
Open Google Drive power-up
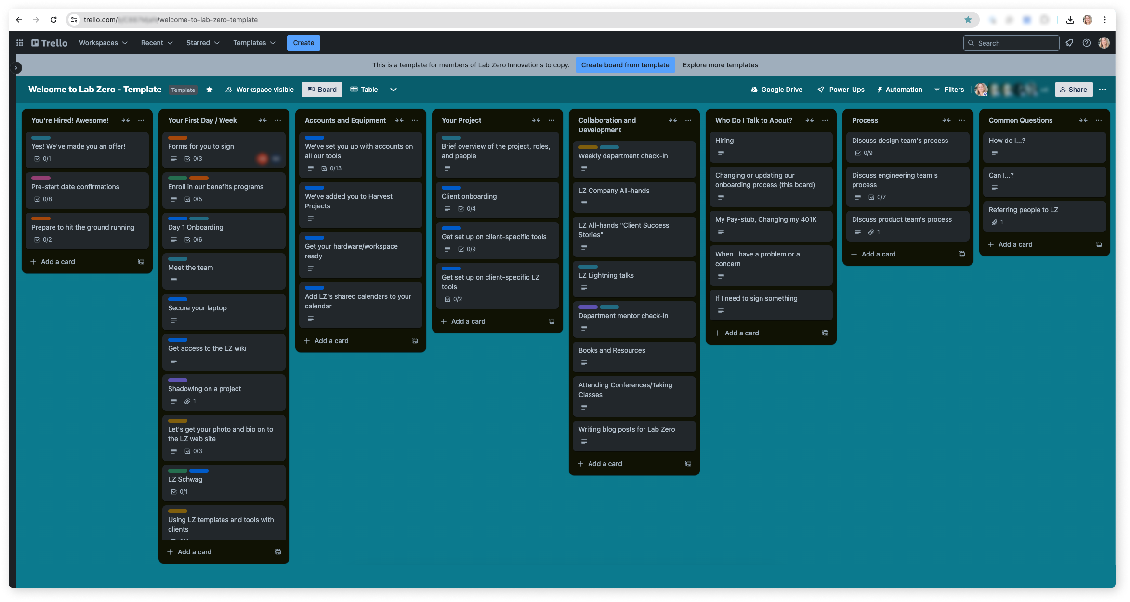click(x=776, y=90)
